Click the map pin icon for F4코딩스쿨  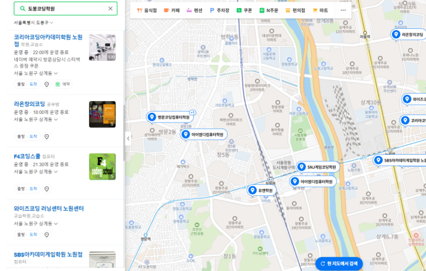47,189
